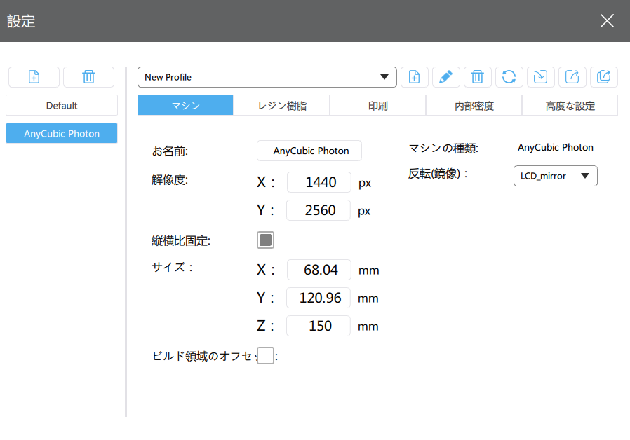Switch to レジン樹脂 tab
The width and height of the screenshot is (630, 440).
click(282, 106)
